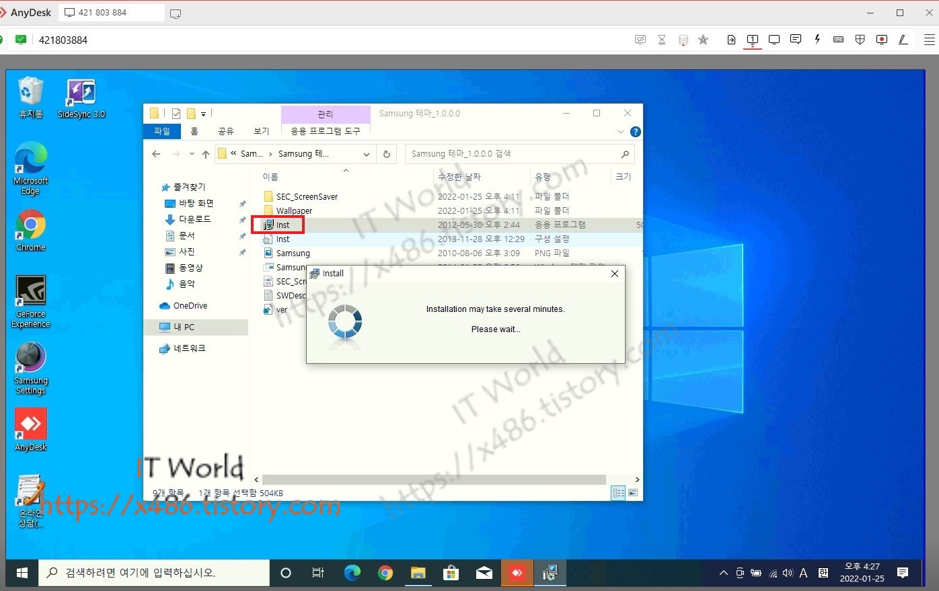939x591 pixels.
Task: Open File Explorer from remote taskbar
Action: (x=418, y=573)
